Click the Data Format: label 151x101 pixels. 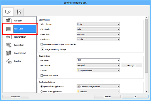tap(46, 66)
